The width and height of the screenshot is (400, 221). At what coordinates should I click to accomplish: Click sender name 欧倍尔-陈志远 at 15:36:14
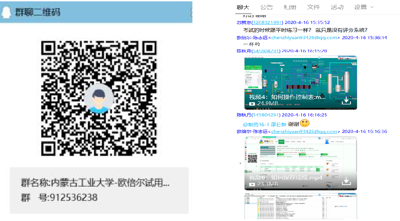252,38
